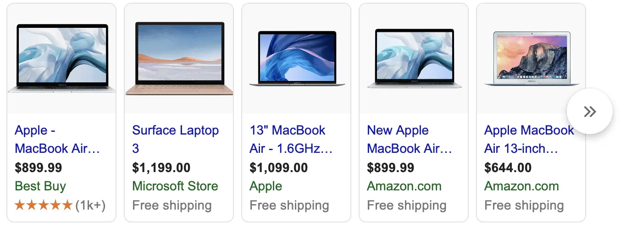The width and height of the screenshot is (620, 227).
Task: Open the rose-gold Surface Laptop 3 image
Action: [179, 59]
